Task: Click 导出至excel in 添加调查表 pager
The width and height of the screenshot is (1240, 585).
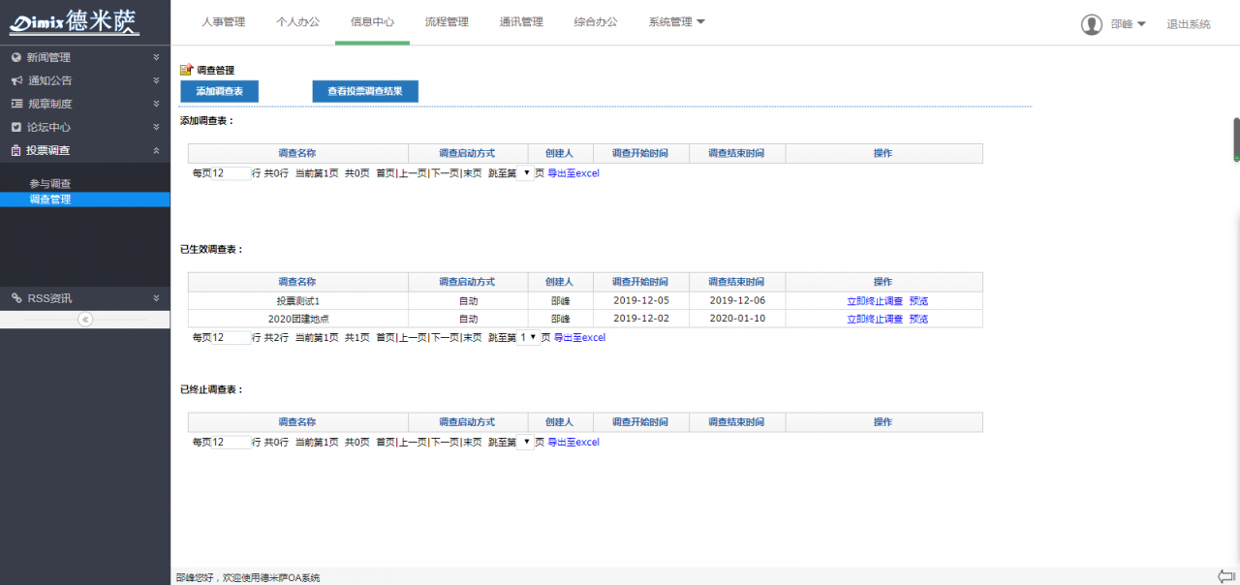Action: (573, 173)
